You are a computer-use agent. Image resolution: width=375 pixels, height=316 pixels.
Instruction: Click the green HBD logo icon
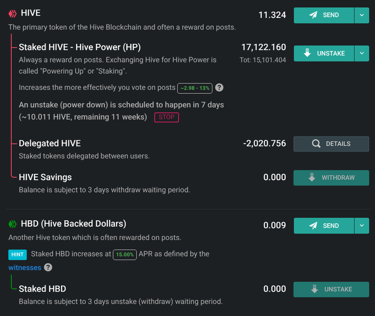(x=12, y=224)
